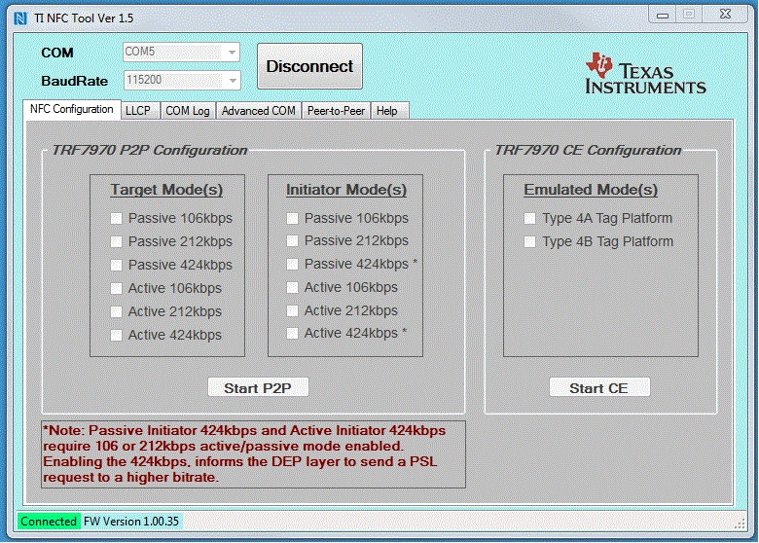Tick Type 4A Tag Platform checkbox
Screen dimensions: 759x543
tap(530, 218)
